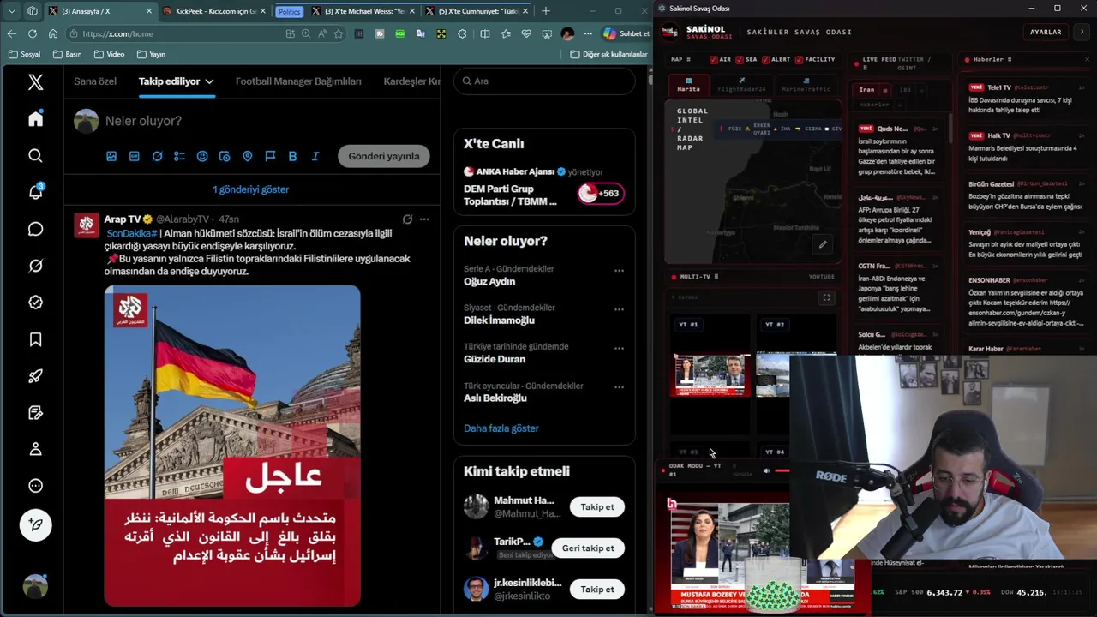The height and width of the screenshot is (617, 1097).
Task: Apply bold formatting in post composer
Action: 292,156
